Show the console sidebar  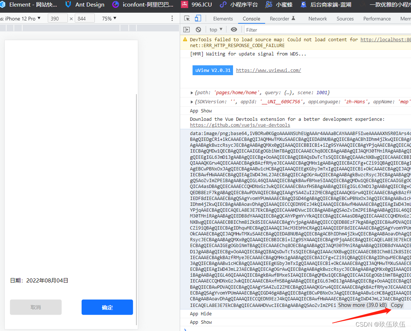click(186, 30)
